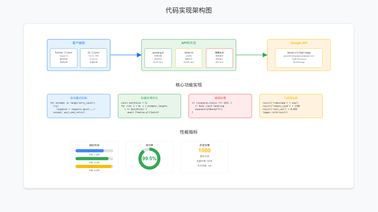Select the Python Client card
Image resolution: width=378 pixels, height=212 pixels.
(x=64, y=58)
